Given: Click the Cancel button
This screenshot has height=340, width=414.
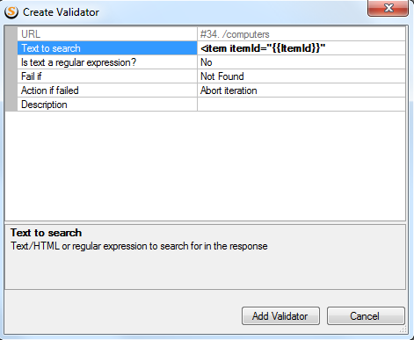Looking at the screenshot, I should click(366, 316).
